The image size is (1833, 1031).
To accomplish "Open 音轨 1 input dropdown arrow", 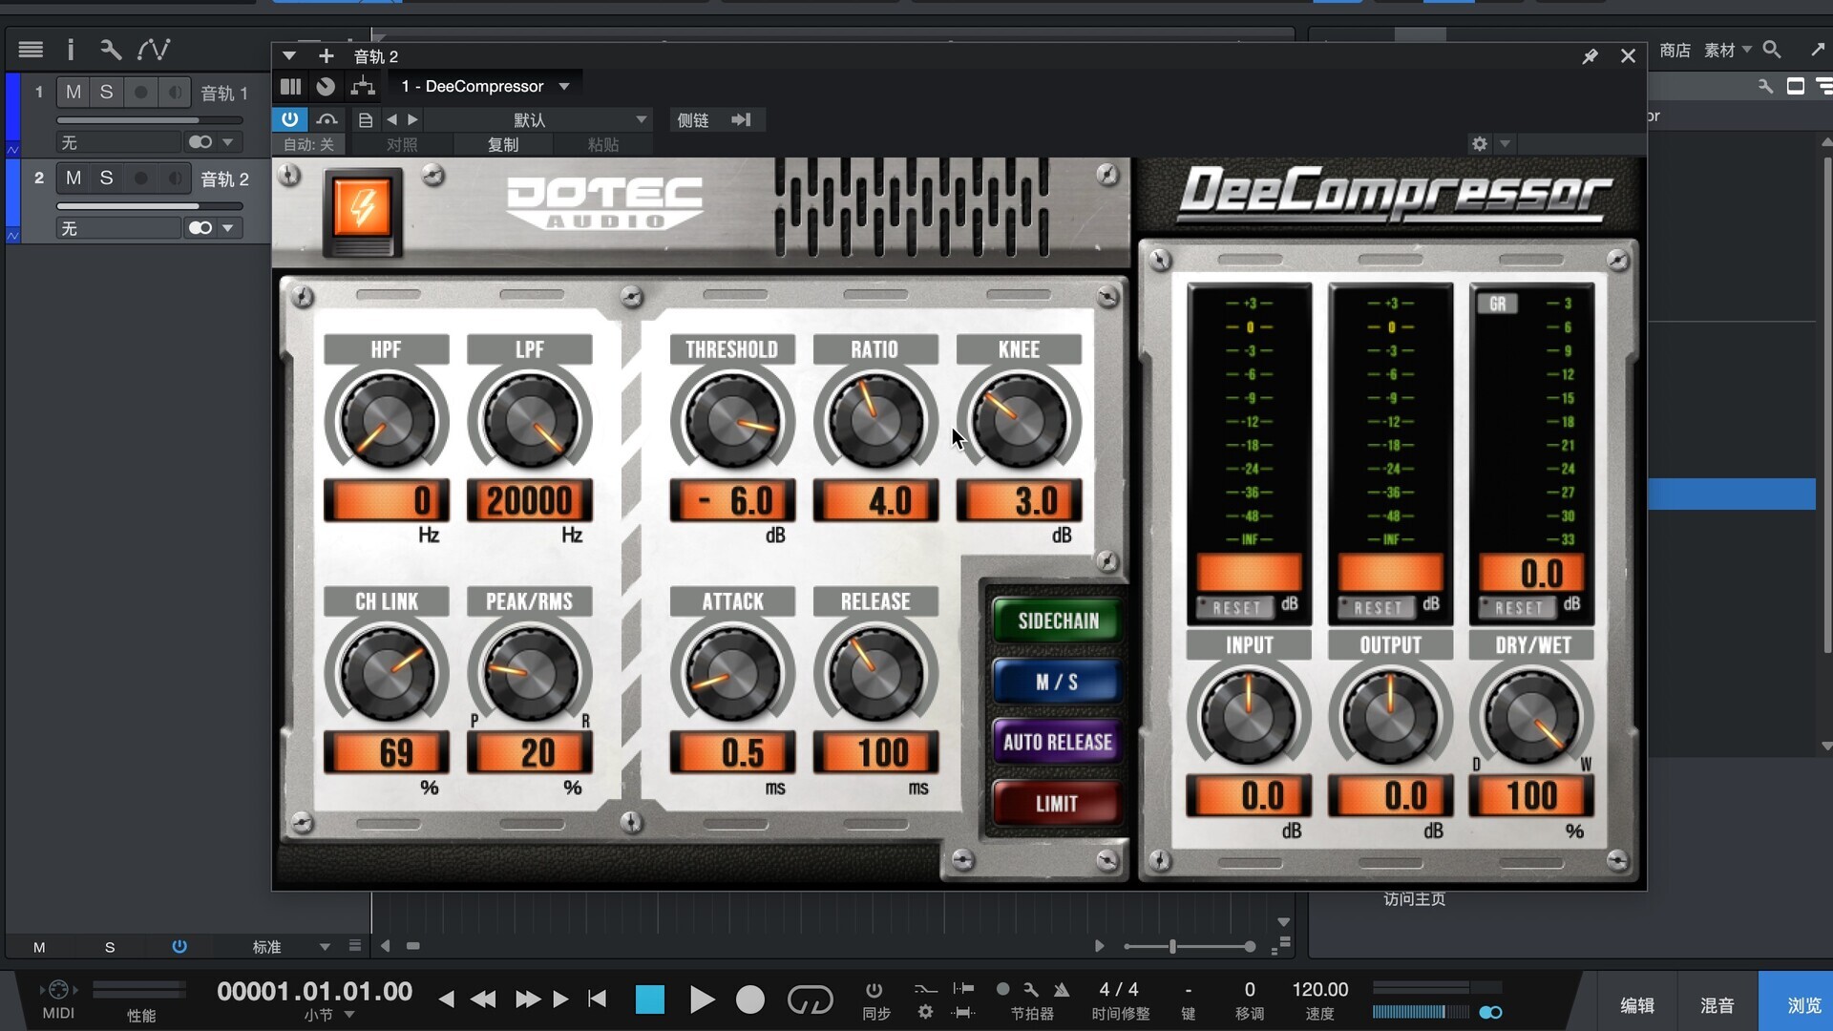I will click(227, 142).
